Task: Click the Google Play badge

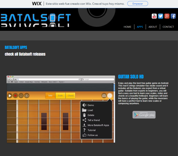Action: (x=144, y=115)
